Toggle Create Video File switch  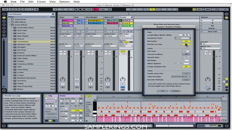pos(186,73)
